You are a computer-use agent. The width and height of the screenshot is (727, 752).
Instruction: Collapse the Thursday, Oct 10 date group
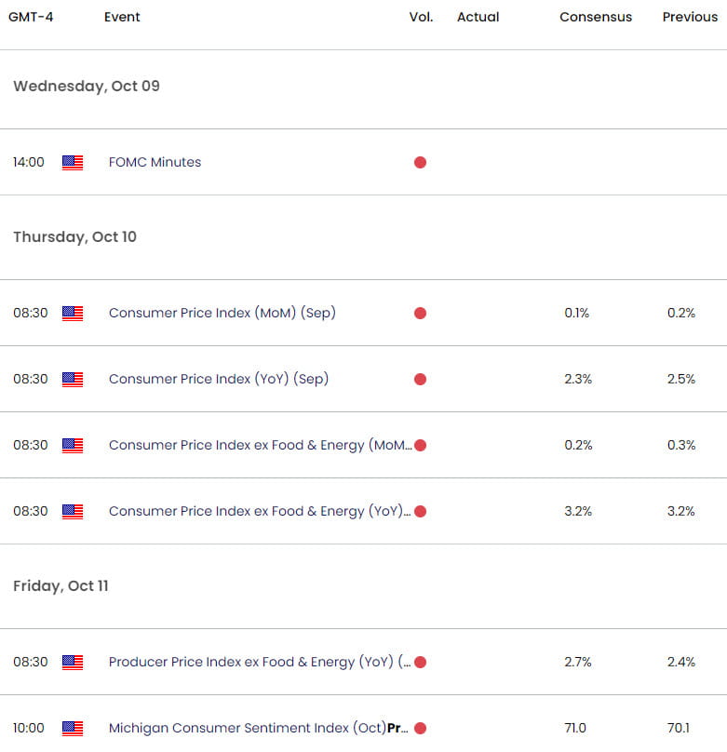[74, 236]
